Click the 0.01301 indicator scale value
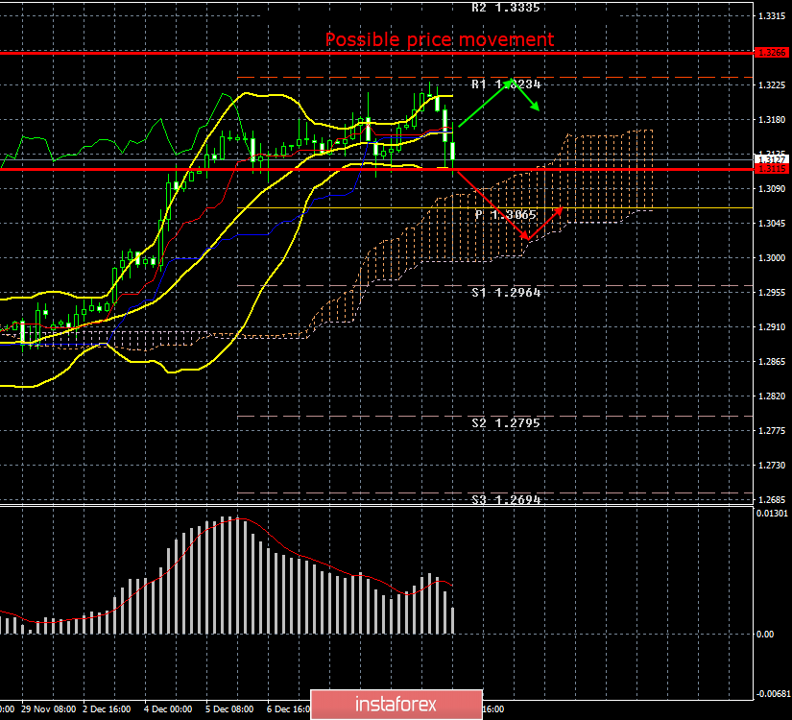This screenshot has width=792, height=720. click(772, 514)
